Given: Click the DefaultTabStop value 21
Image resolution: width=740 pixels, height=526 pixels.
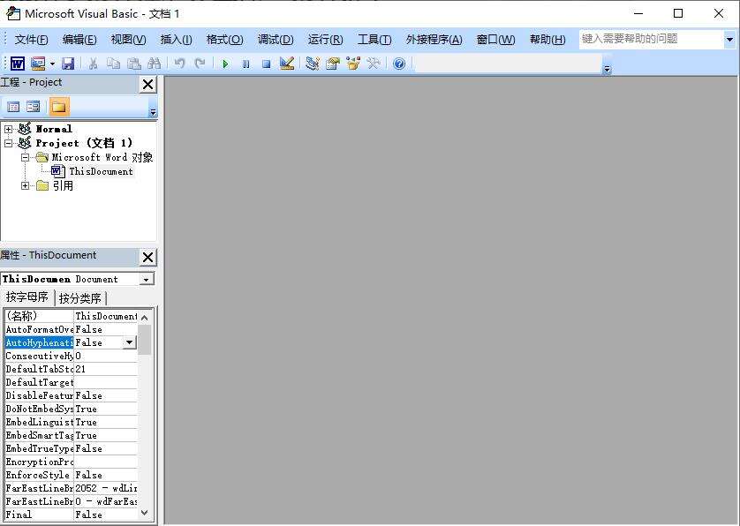Looking at the screenshot, I should (x=106, y=370).
